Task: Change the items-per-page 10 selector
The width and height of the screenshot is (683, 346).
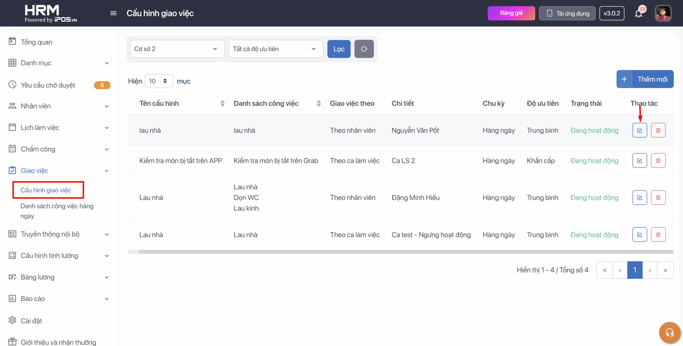Action: (x=158, y=81)
